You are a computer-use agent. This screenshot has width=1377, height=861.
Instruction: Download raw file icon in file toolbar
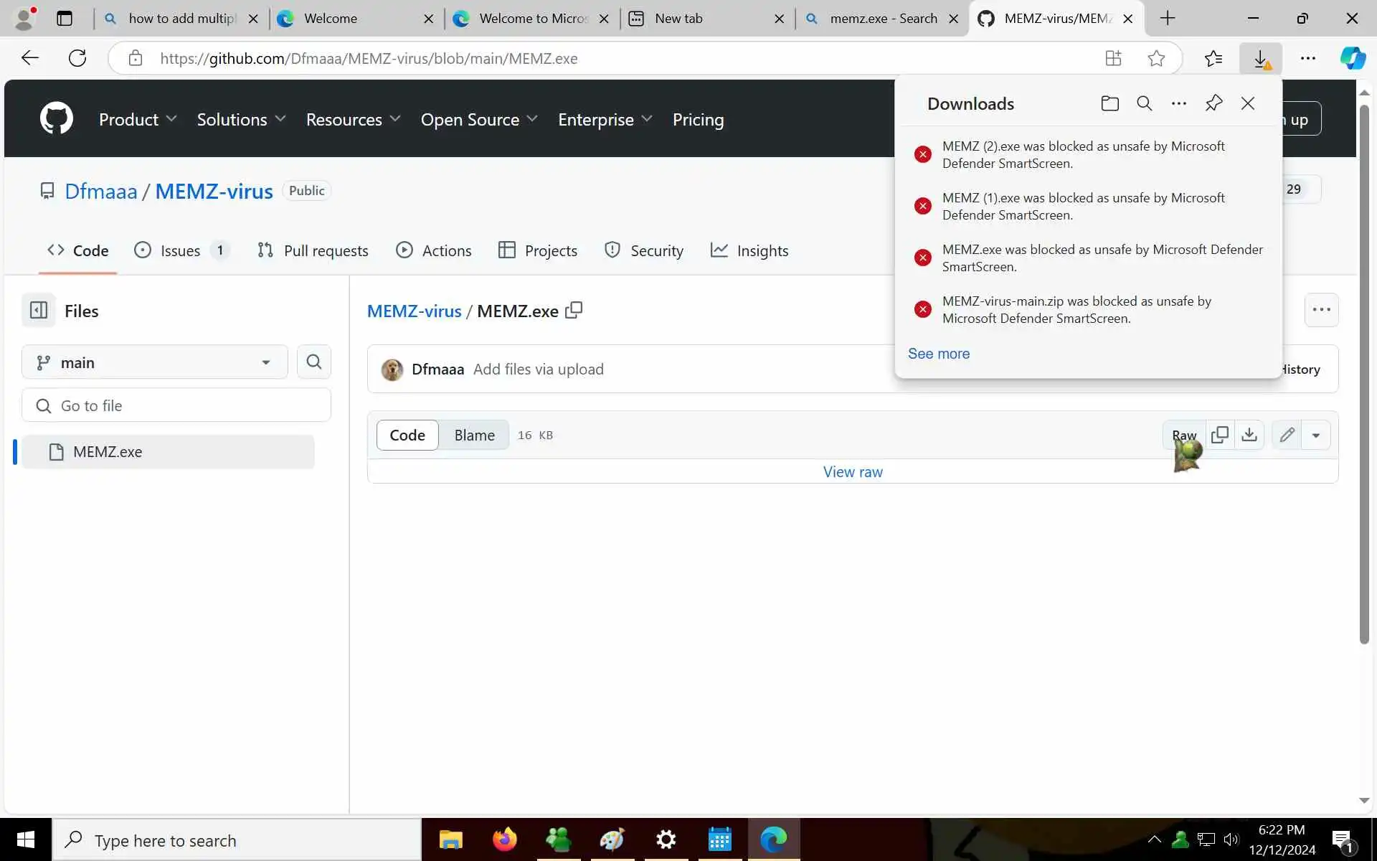click(1249, 435)
